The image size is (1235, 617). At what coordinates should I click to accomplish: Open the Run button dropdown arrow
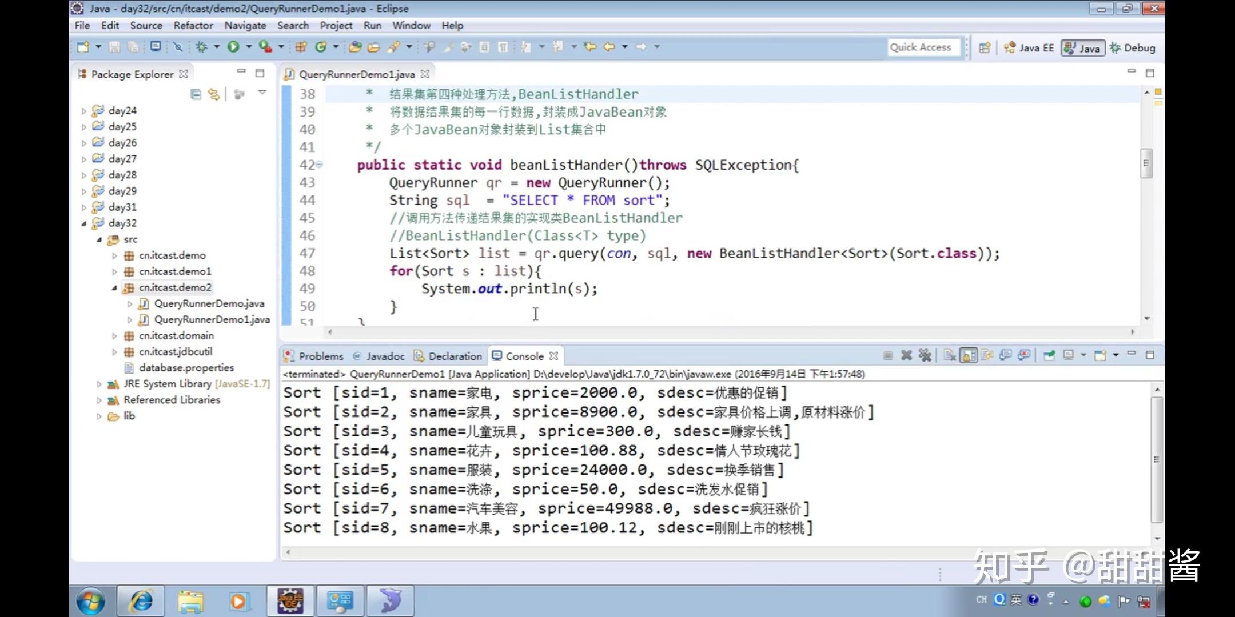[249, 47]
